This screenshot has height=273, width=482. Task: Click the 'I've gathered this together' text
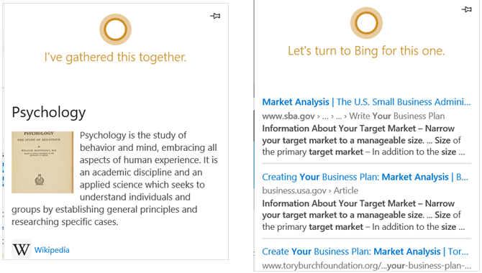(x=115, y=57)
